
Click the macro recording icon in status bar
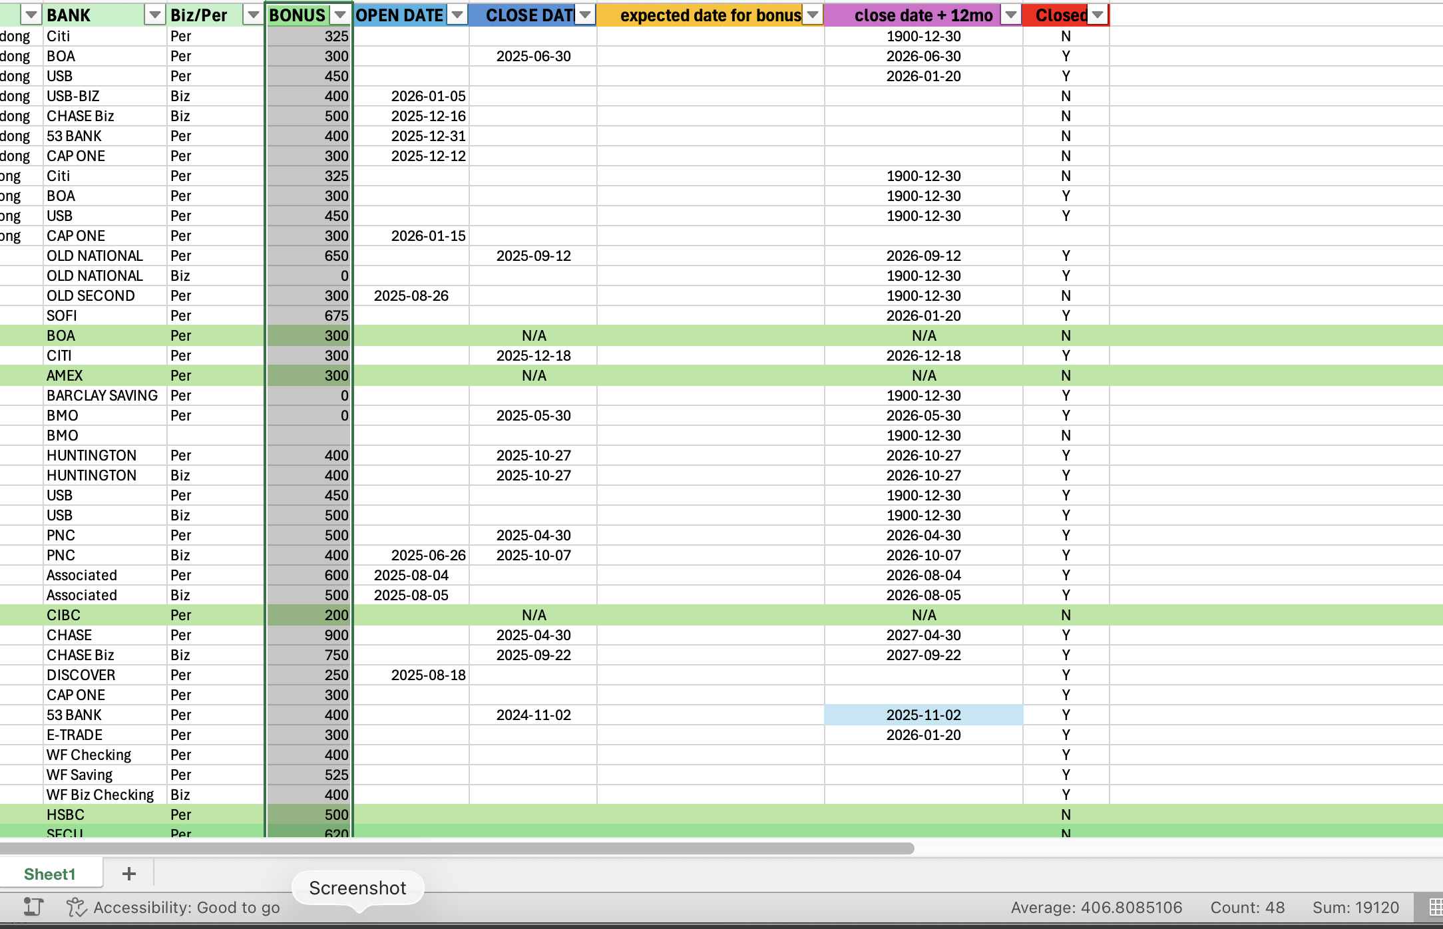[33, 907]
